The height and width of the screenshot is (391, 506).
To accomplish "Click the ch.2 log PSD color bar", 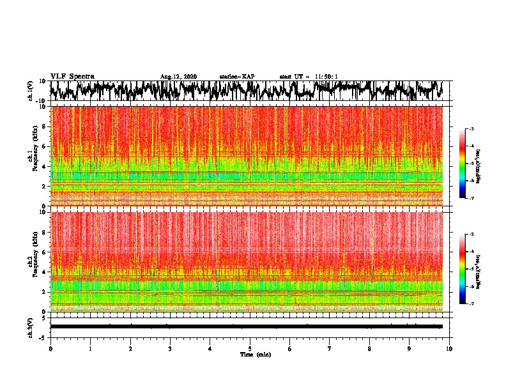I will [x=462, y=269].
